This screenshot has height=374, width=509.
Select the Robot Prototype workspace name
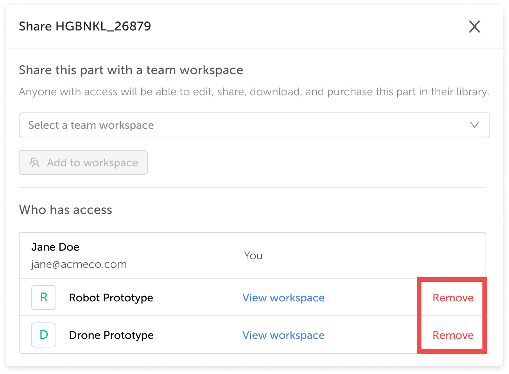[111, 297]
